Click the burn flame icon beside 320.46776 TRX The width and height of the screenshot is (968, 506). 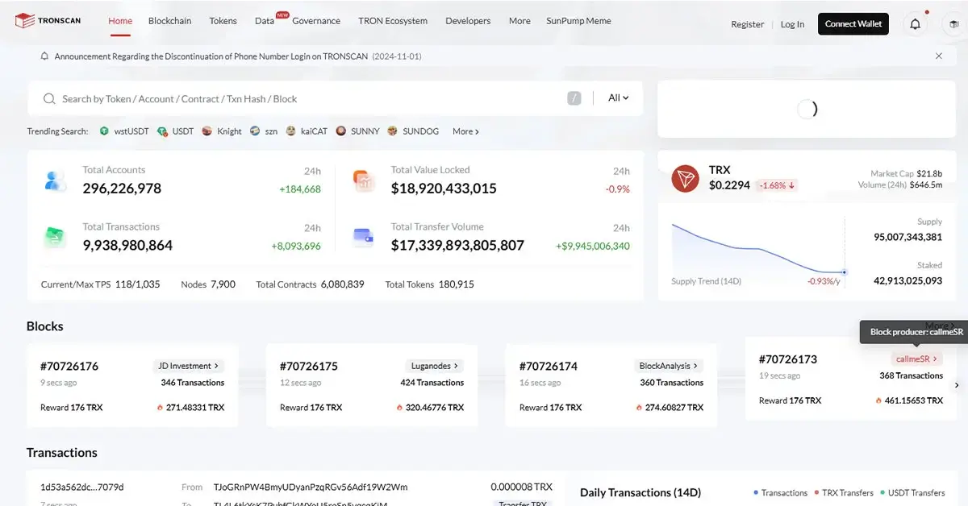(x=399, y=408)
